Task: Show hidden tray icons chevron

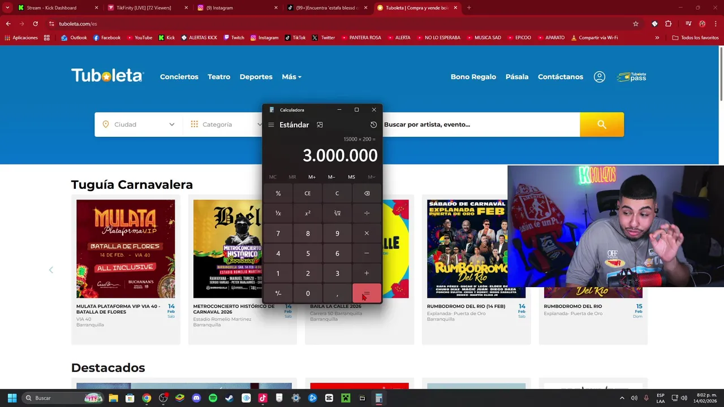Action: point(622,398)
